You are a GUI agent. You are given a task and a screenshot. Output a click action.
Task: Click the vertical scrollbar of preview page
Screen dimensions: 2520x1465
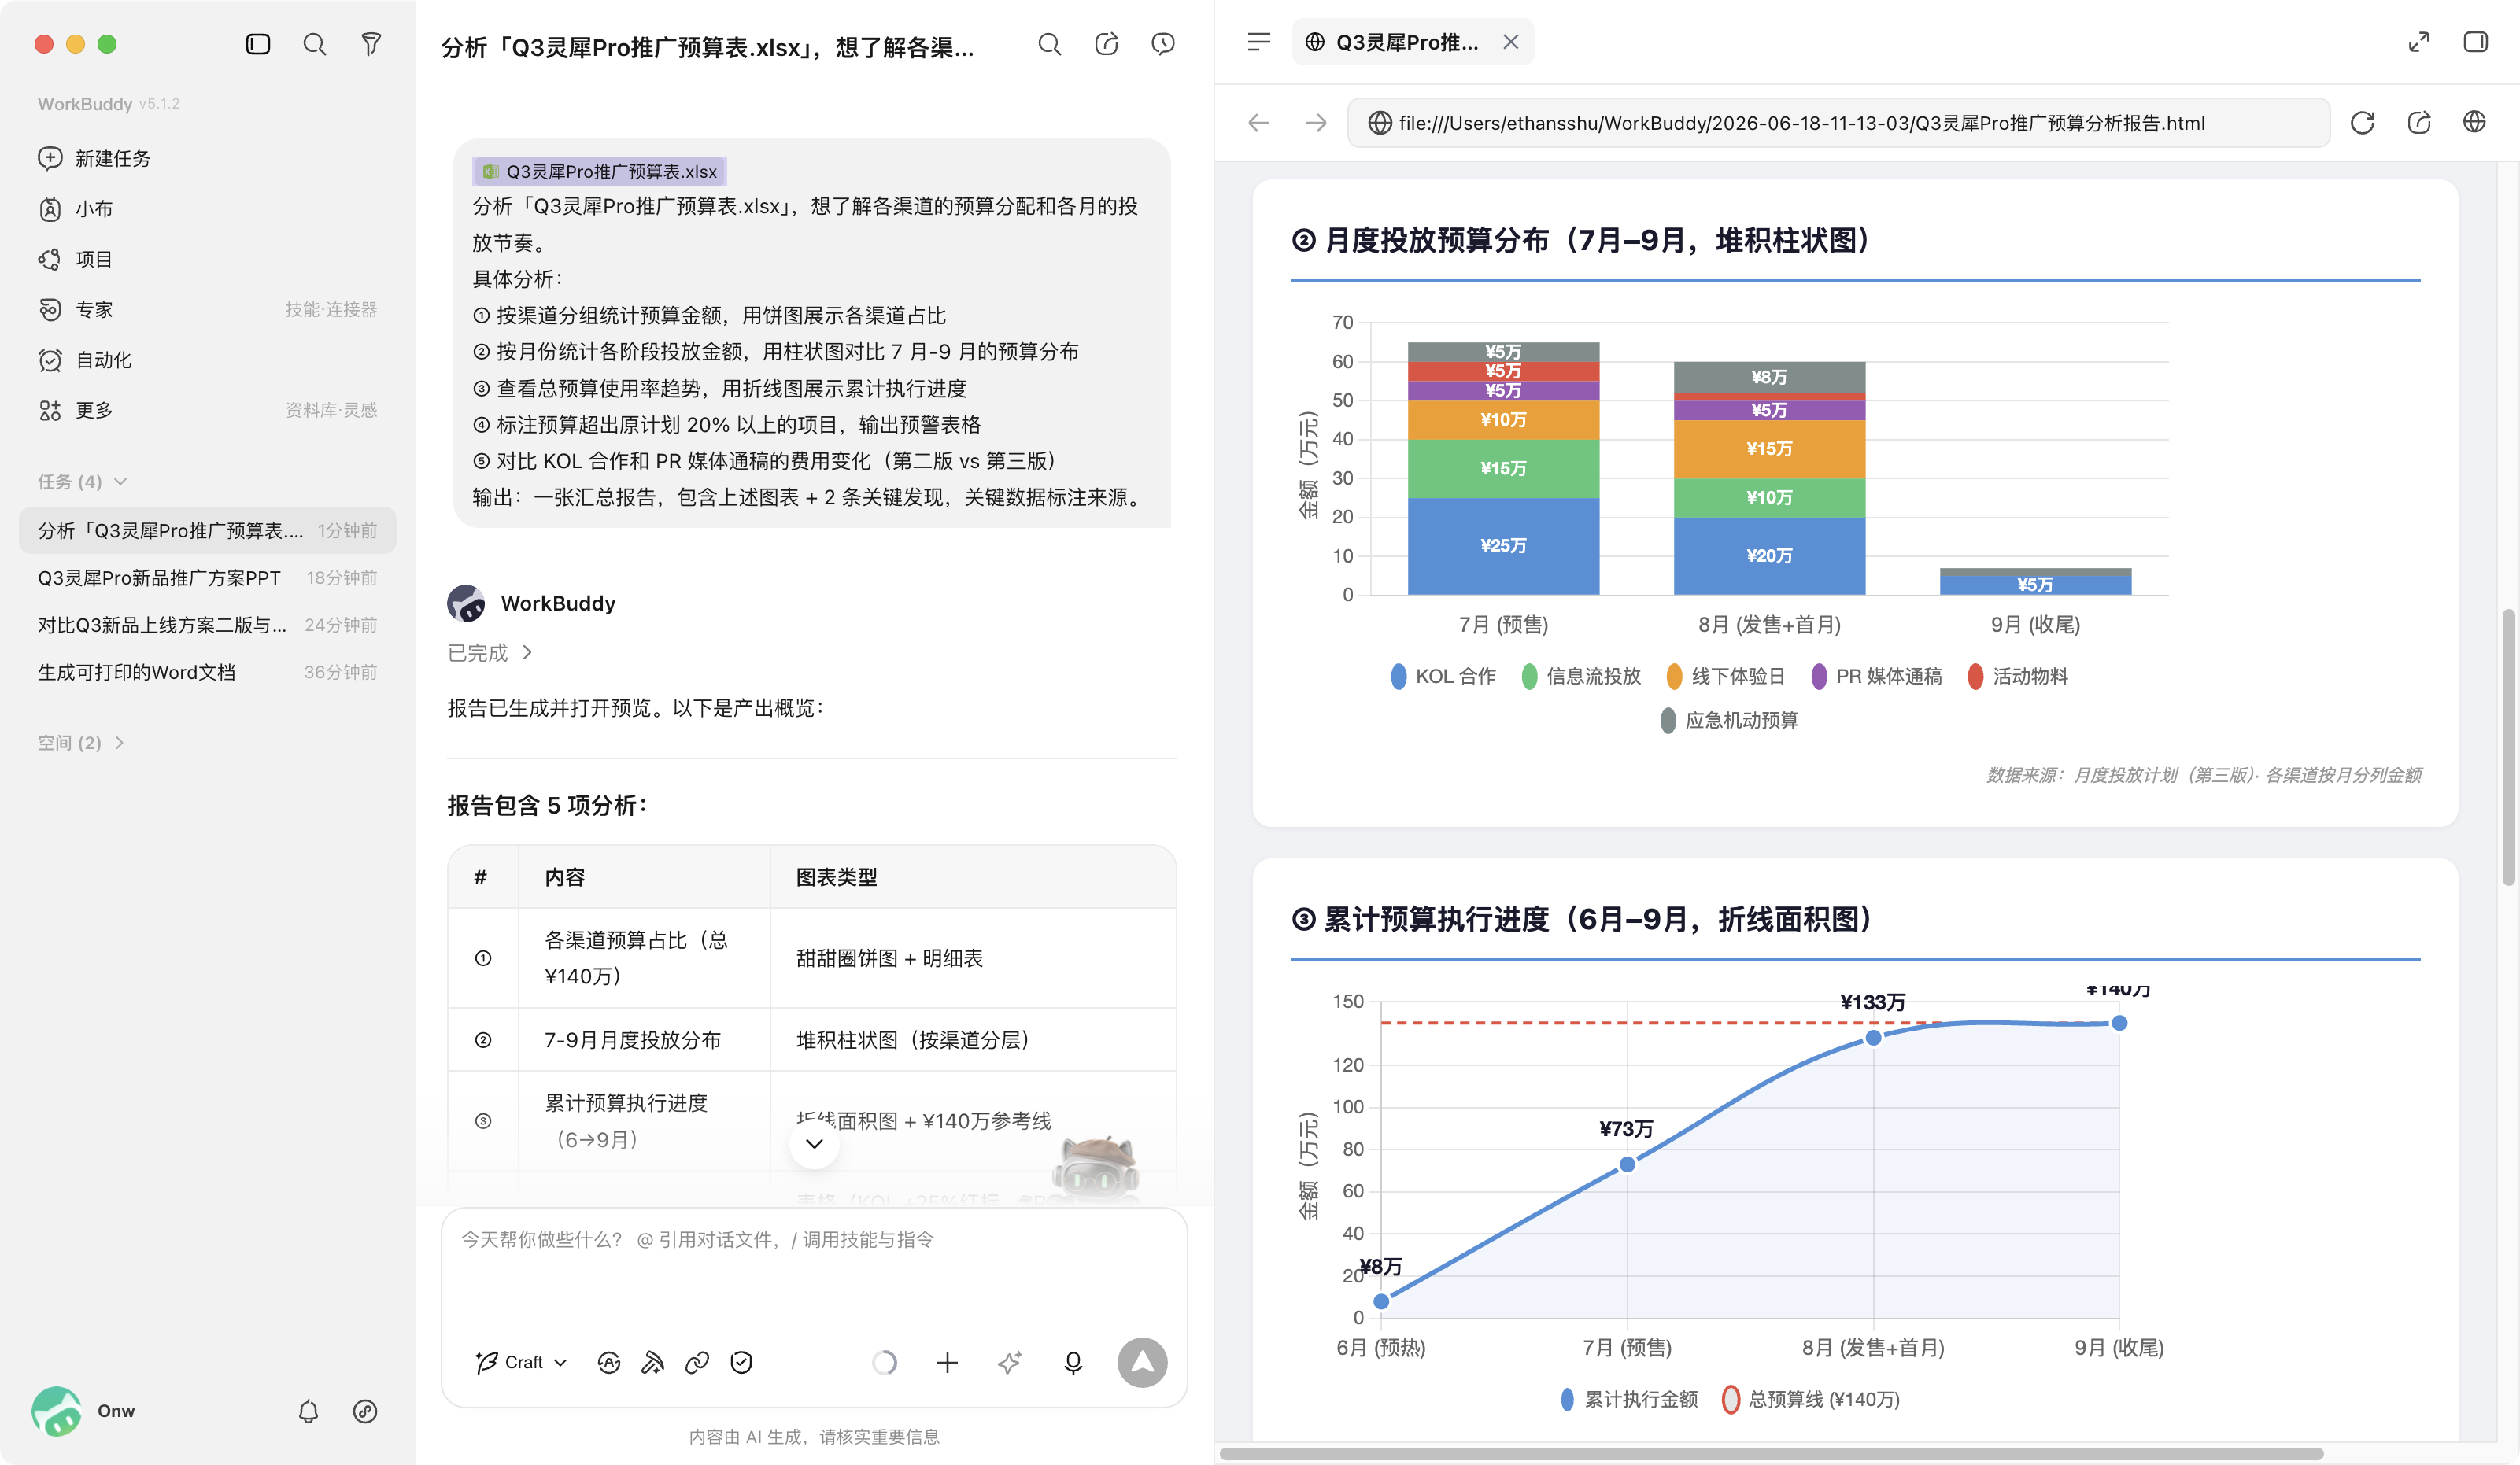(x=2508, y=746)
